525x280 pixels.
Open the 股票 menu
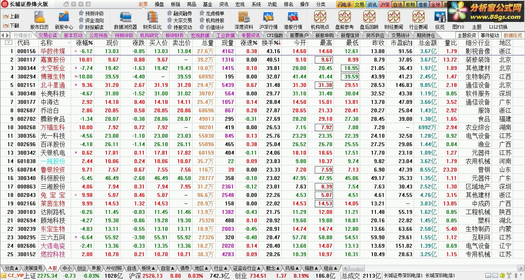[x=143, y=5]
